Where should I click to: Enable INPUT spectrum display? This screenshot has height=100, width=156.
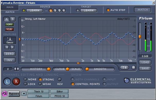[x=105, y=79]
